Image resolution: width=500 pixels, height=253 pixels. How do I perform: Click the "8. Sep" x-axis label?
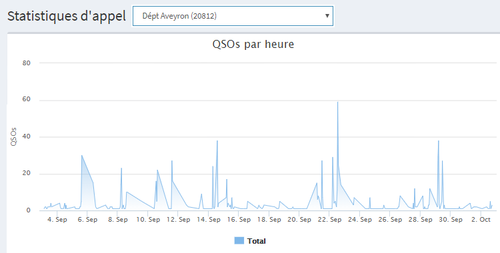tap(118, 220)
